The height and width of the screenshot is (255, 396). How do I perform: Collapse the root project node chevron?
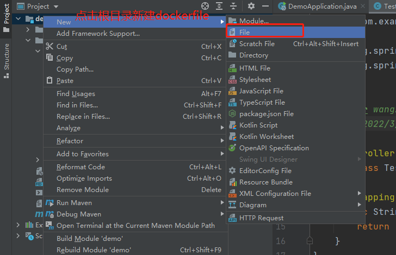point(18,18)
